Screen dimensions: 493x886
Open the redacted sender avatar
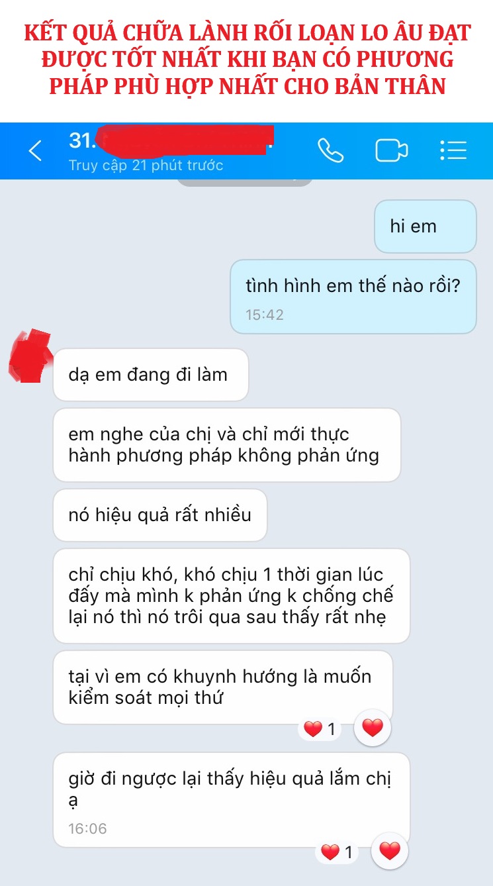tap(30, 356)
